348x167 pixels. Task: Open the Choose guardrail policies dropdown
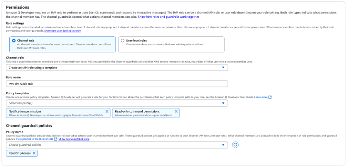117,145
